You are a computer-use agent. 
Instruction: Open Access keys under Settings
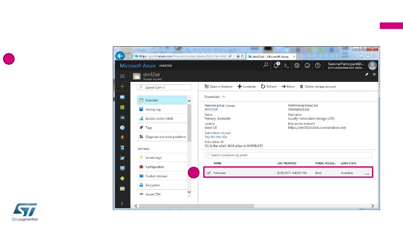162,157
